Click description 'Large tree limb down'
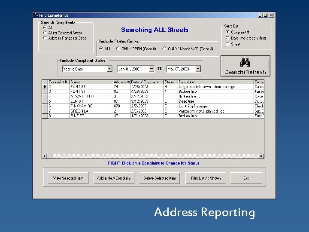Screen dimensions: 309x232 [216, 87]
